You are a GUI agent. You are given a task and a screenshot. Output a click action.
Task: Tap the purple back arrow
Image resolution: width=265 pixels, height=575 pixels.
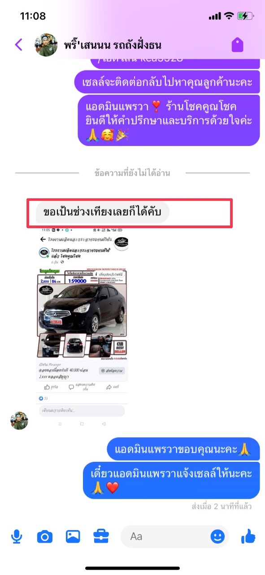click(x=18, y=44)
